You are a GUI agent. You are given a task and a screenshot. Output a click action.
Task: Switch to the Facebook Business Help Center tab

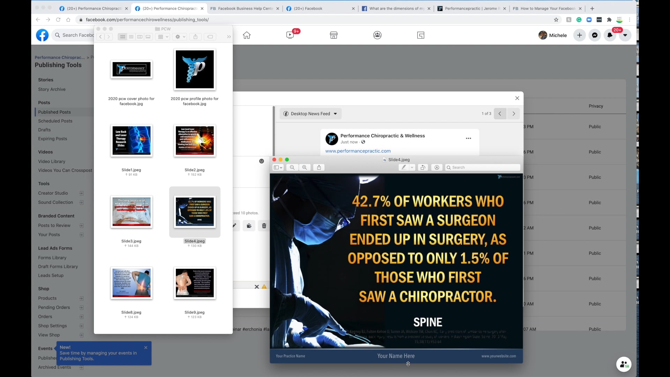click(244, 8)
